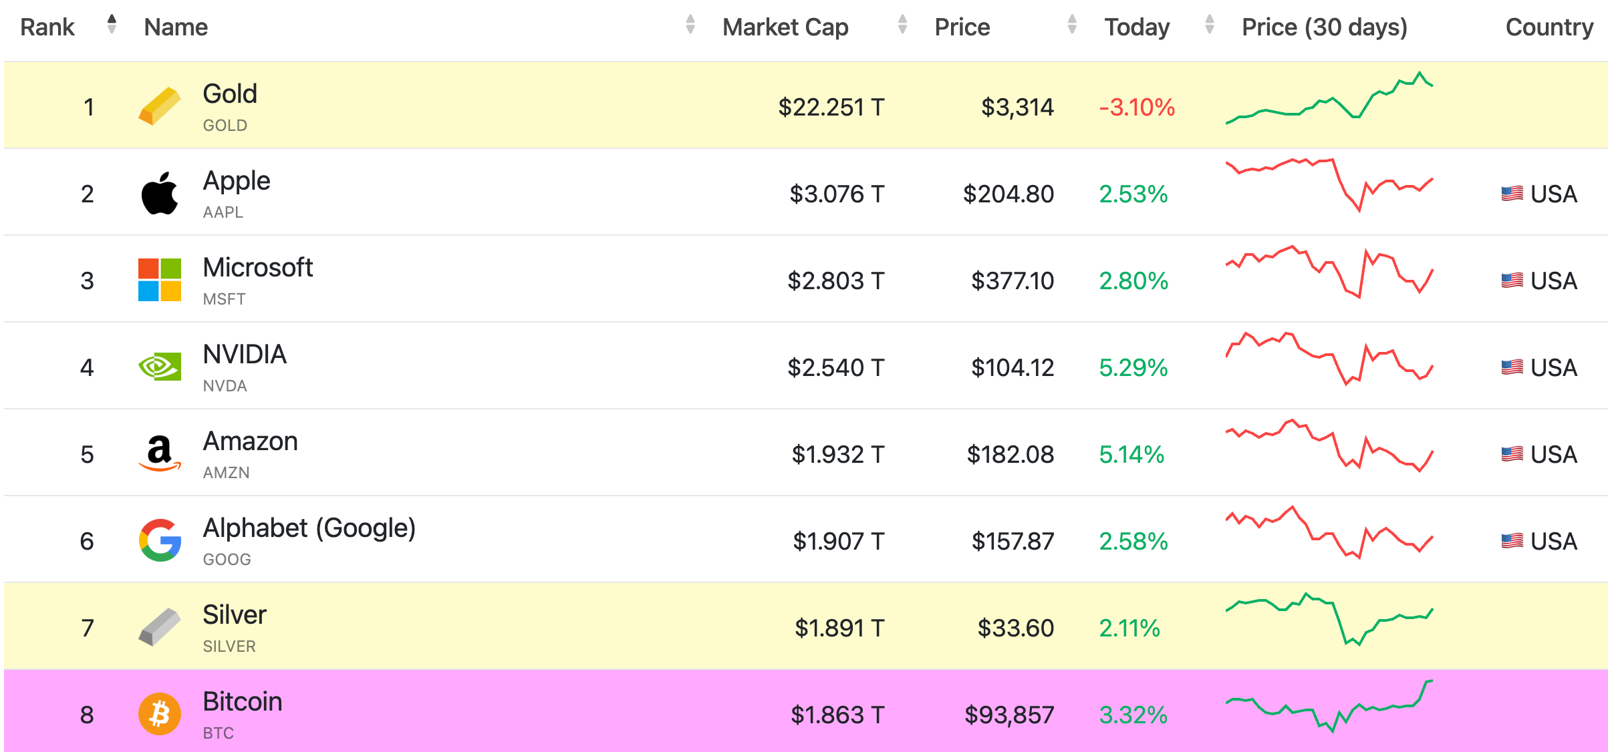Image resolution: width=1608 pixels, height=752 pixels.
Task: Sort by Price column arrows
Action: point(1072,25)
